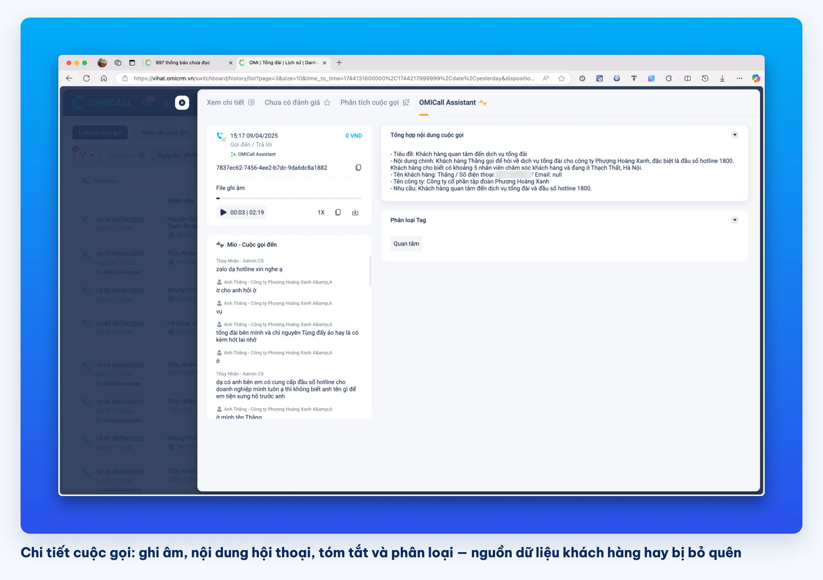The image size is (823, 580).
Task: Click the Quan tâm tag
Action: coord(406,244)
